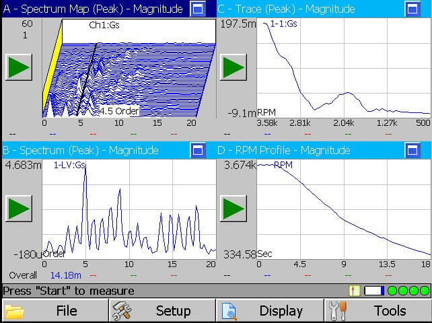Click the 3.674k upper scale value
The width and height of the screenshot is (432, 323).
pyautogui.click(x=240, y=165)
